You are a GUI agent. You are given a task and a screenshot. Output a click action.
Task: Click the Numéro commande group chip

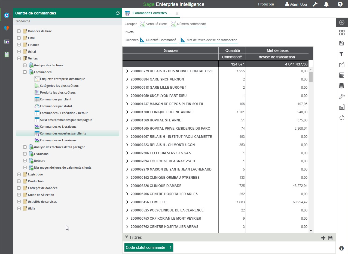point(188,24)
